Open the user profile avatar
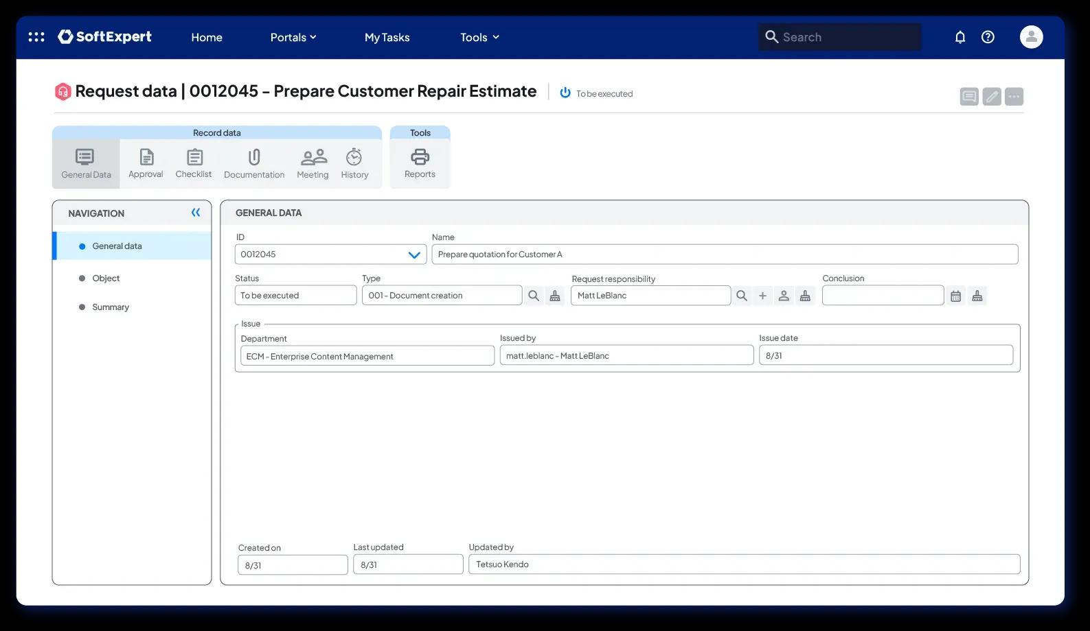 (1031, 37)
